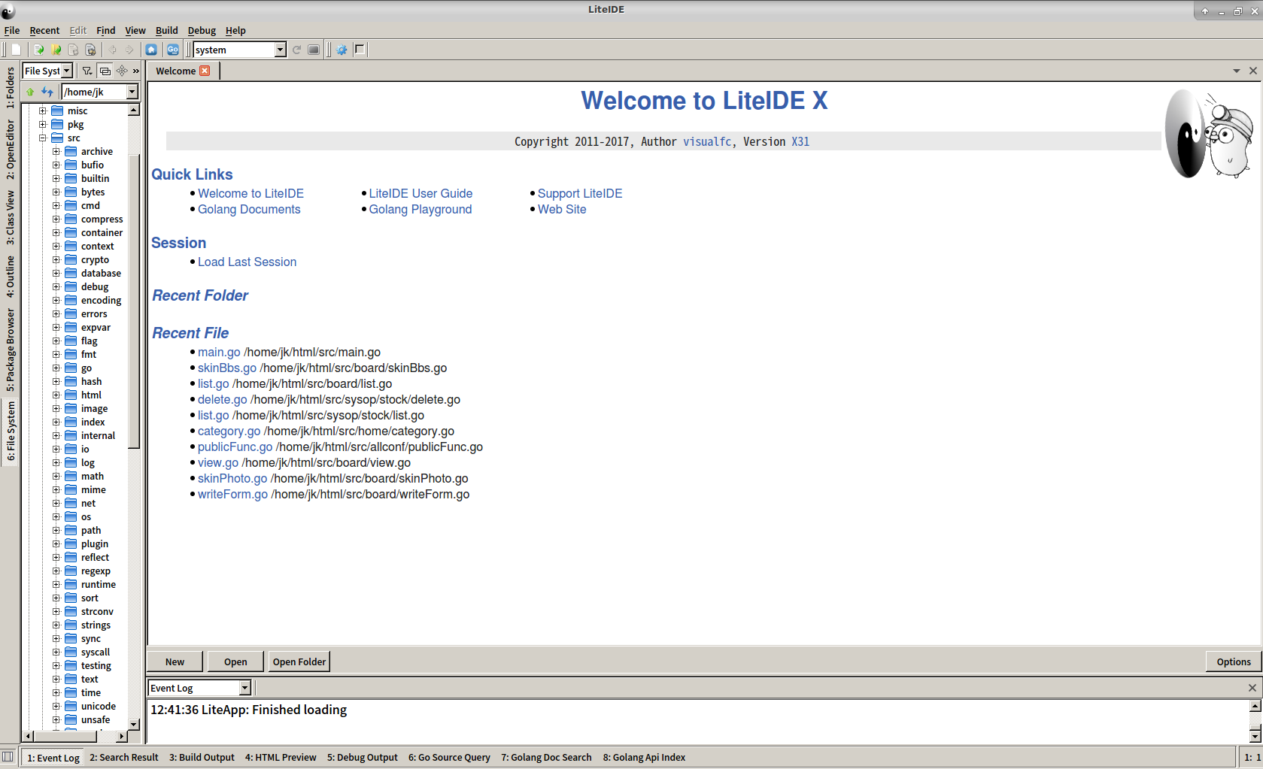Open recent file skinBbs.go link

click(227, 368)
